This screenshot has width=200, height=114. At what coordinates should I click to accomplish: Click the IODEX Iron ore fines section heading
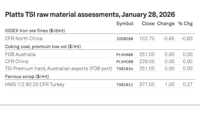[x=35, y=31]
